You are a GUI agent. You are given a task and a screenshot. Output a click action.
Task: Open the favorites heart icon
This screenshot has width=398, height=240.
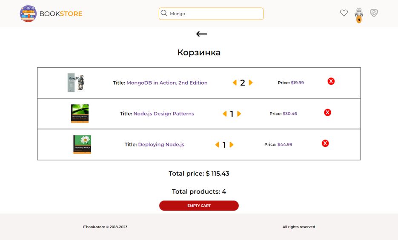pyautogui.click(x=344, y=13)
